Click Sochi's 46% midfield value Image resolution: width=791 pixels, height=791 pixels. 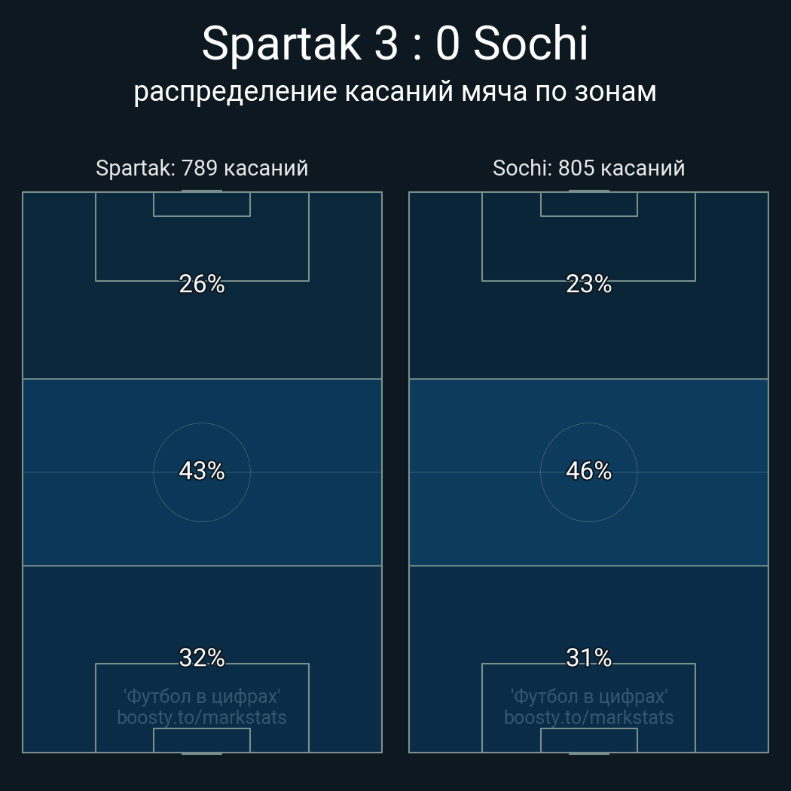(588, 471)
